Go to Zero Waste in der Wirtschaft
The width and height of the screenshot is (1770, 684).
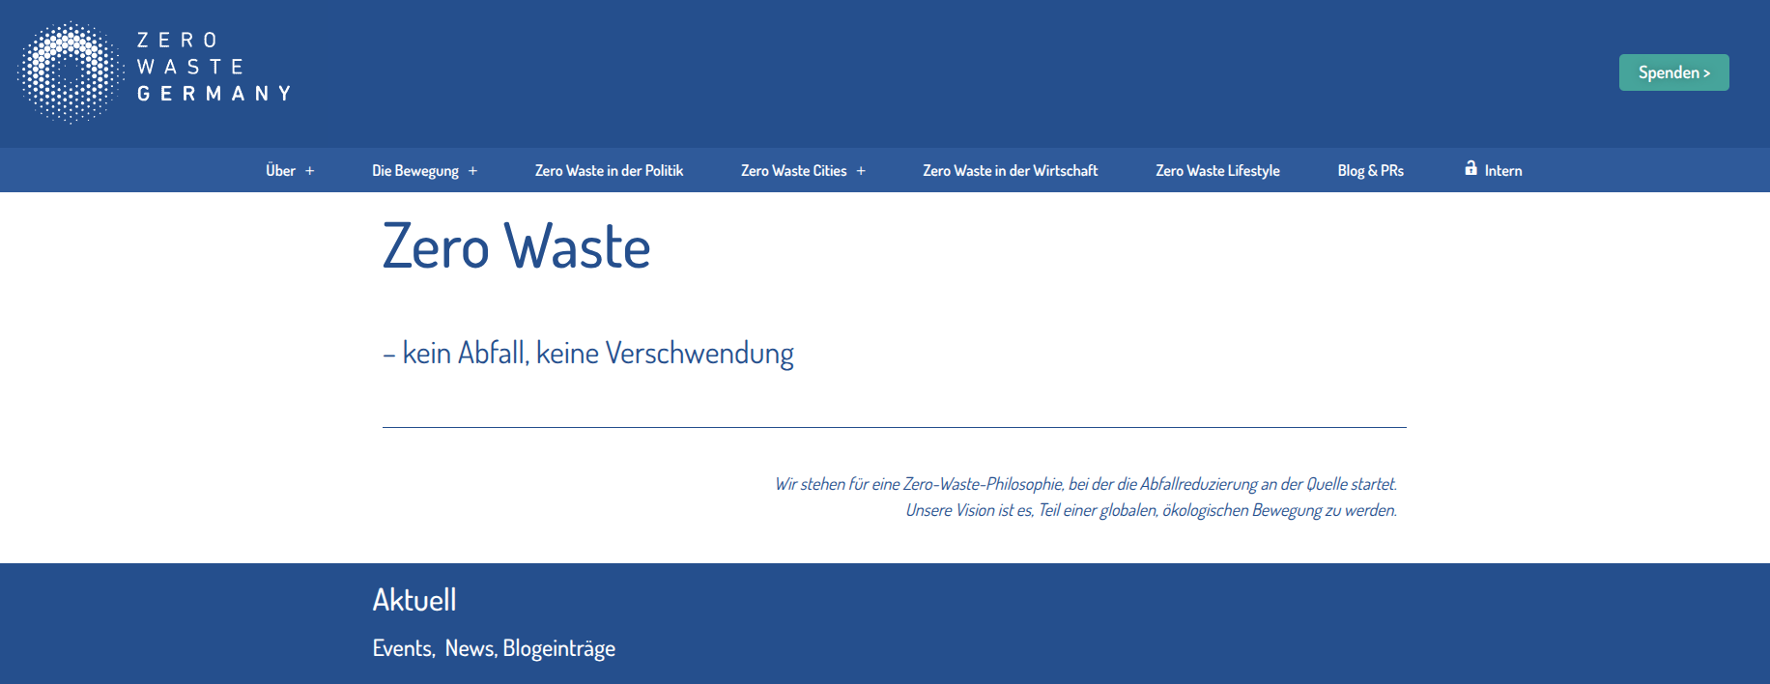point(1011,171)
